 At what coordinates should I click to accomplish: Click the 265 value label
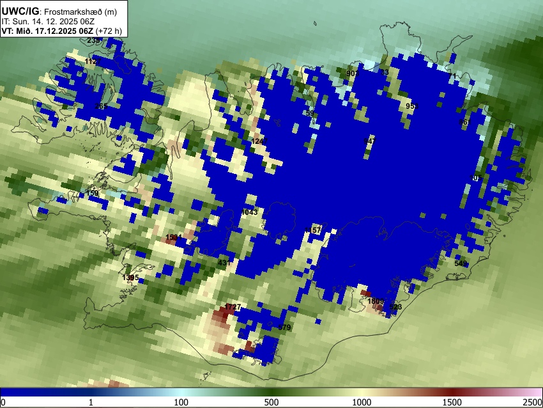pyautogui.click(x=101, y=106)
